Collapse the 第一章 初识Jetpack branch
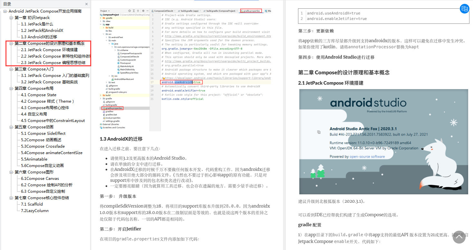The width and height of the screenshot is (473, 250). (11, 18)
